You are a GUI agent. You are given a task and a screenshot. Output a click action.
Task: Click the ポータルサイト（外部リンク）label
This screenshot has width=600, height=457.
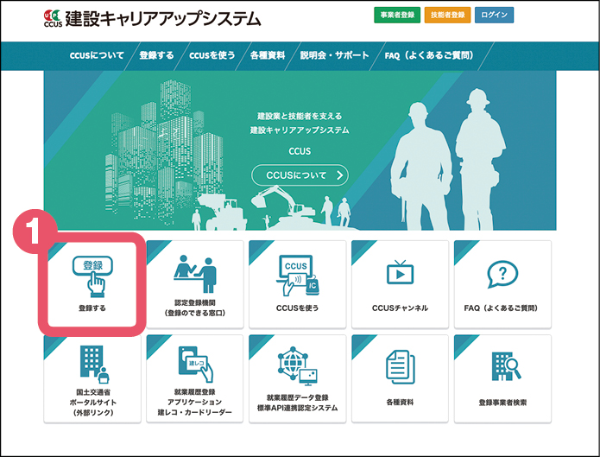(92, 408)
